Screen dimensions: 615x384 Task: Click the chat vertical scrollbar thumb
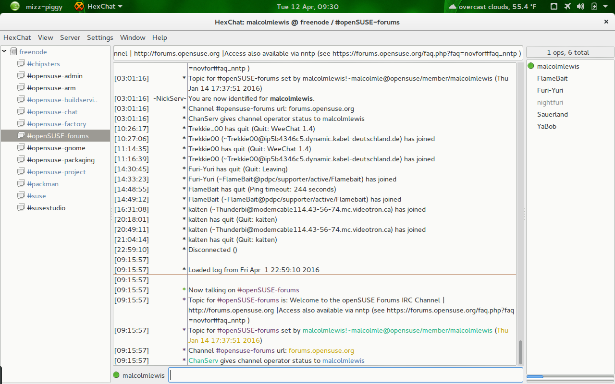pyautogui.click(x=520, y=352)
